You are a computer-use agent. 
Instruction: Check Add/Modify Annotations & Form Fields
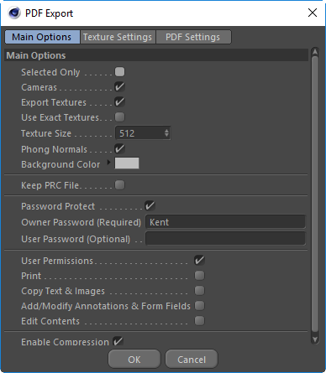199,306
